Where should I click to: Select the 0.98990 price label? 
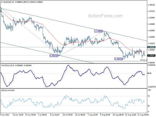coord(119,59)
